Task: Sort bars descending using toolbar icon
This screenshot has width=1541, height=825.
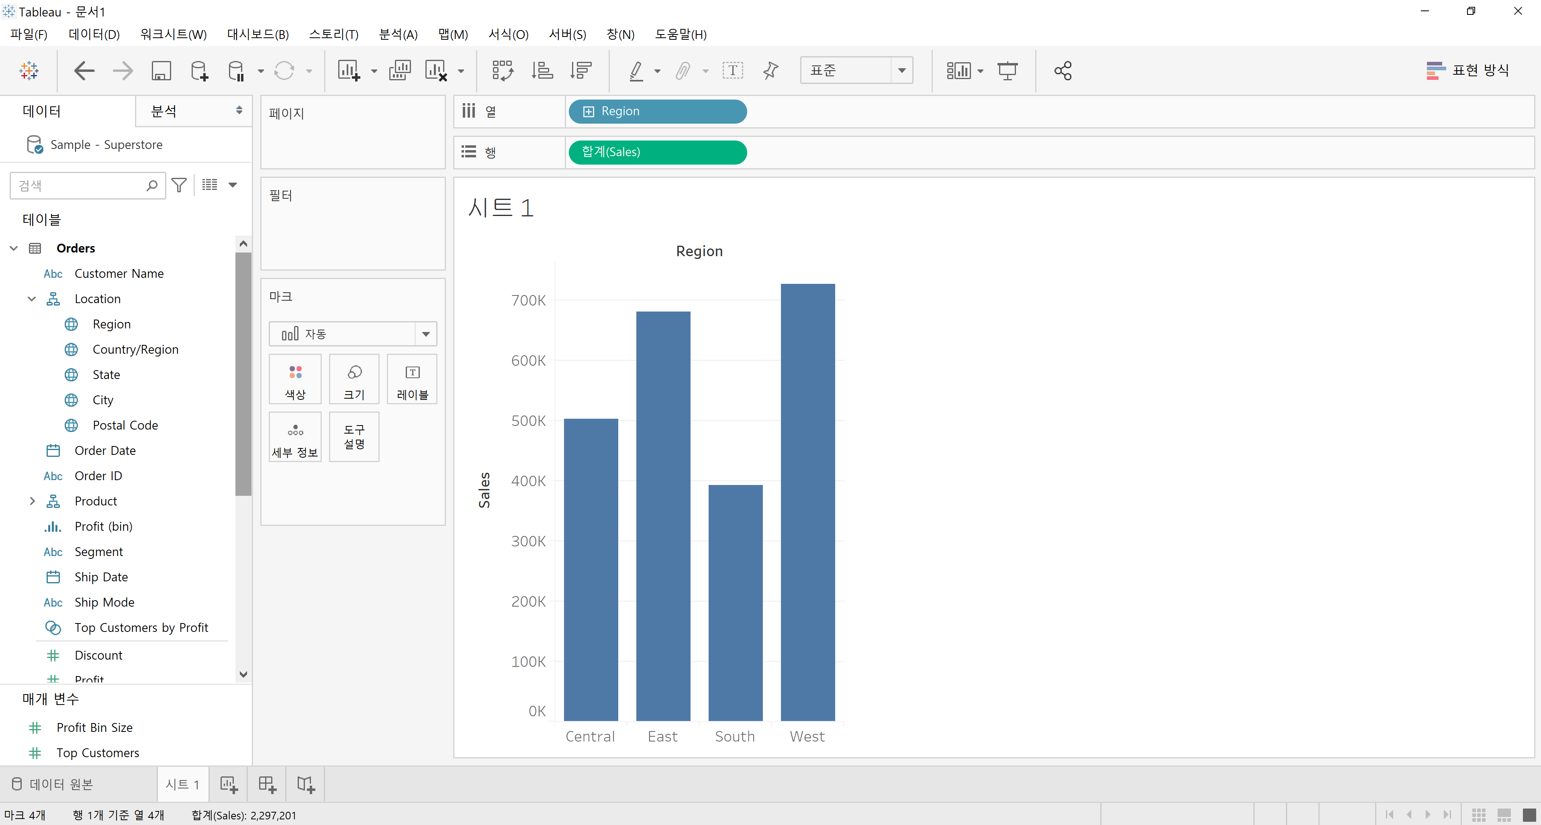Action: click(x=580, y=71)
